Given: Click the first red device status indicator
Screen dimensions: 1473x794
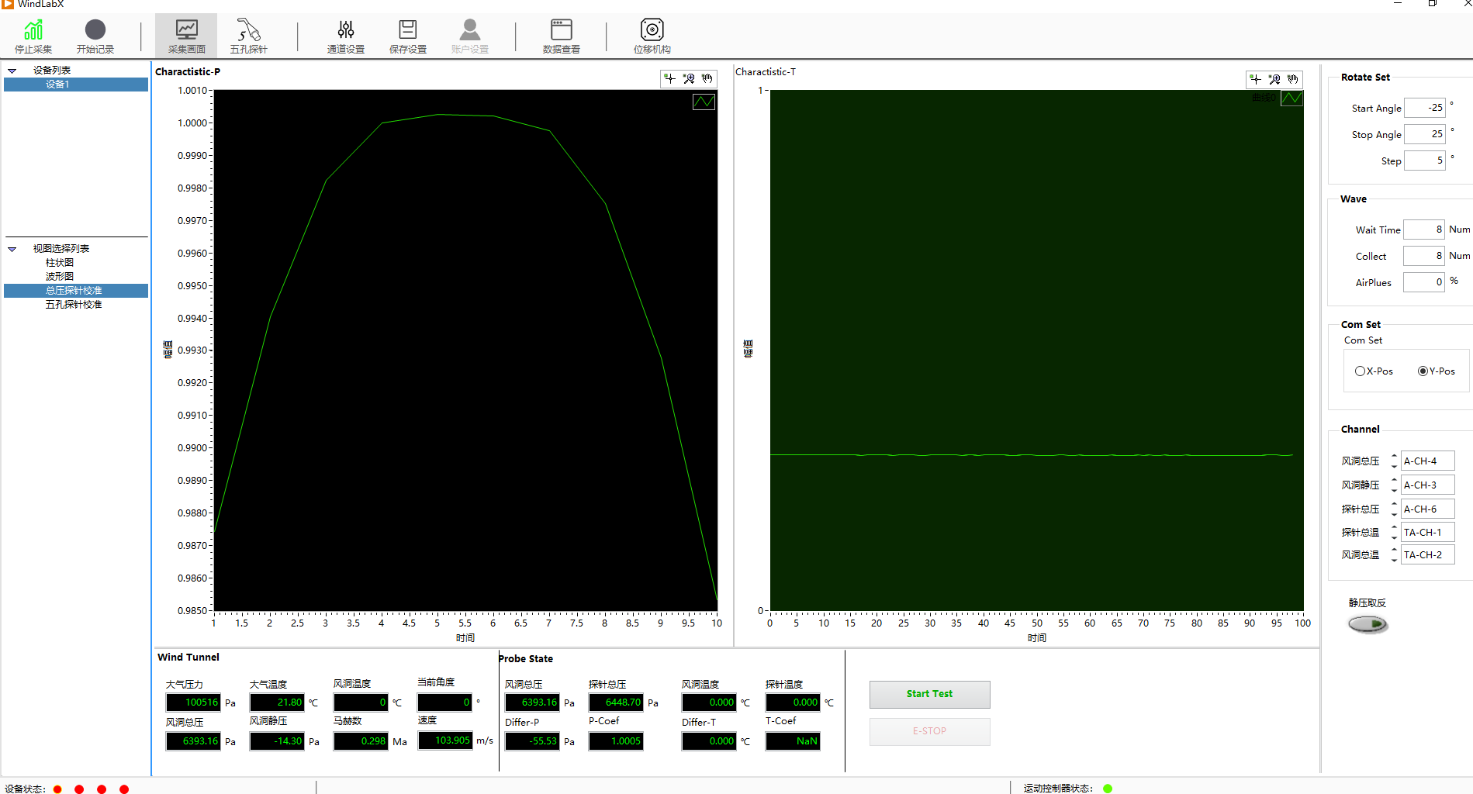Looking at the screenshot, I should tap(57, 789).
